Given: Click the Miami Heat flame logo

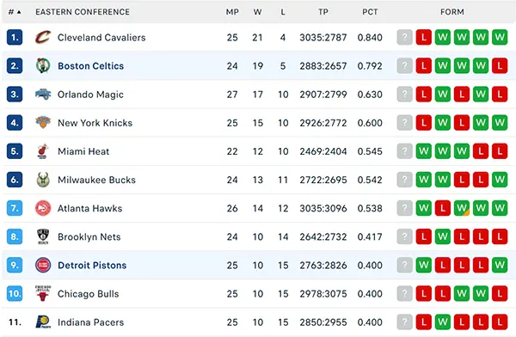Looking at the screenshot, I should coord(43,151).
